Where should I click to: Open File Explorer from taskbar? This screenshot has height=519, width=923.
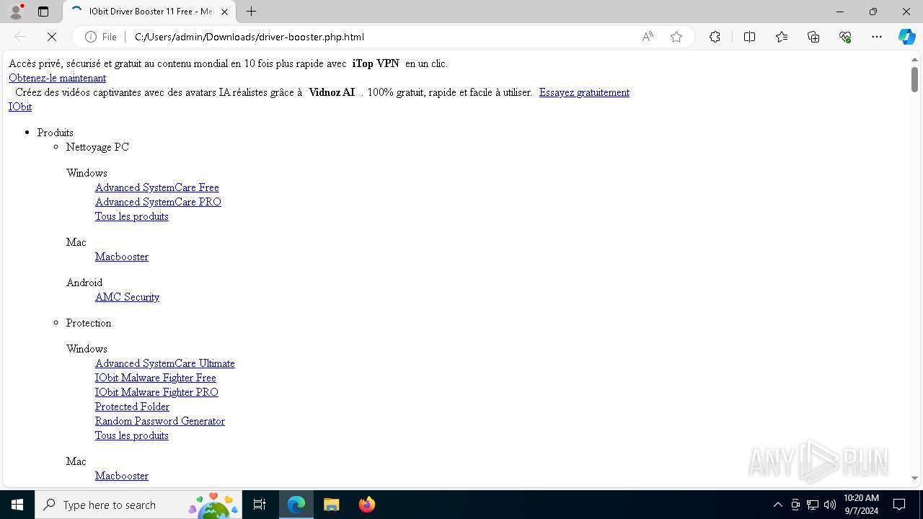click(331, 505)
